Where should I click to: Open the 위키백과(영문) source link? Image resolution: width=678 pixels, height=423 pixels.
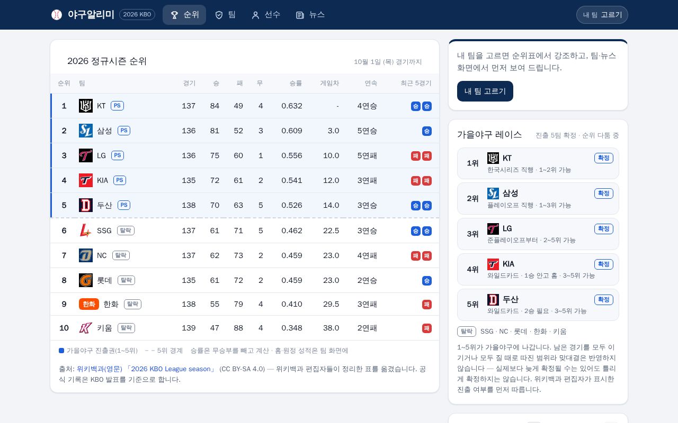click(100, 369)
